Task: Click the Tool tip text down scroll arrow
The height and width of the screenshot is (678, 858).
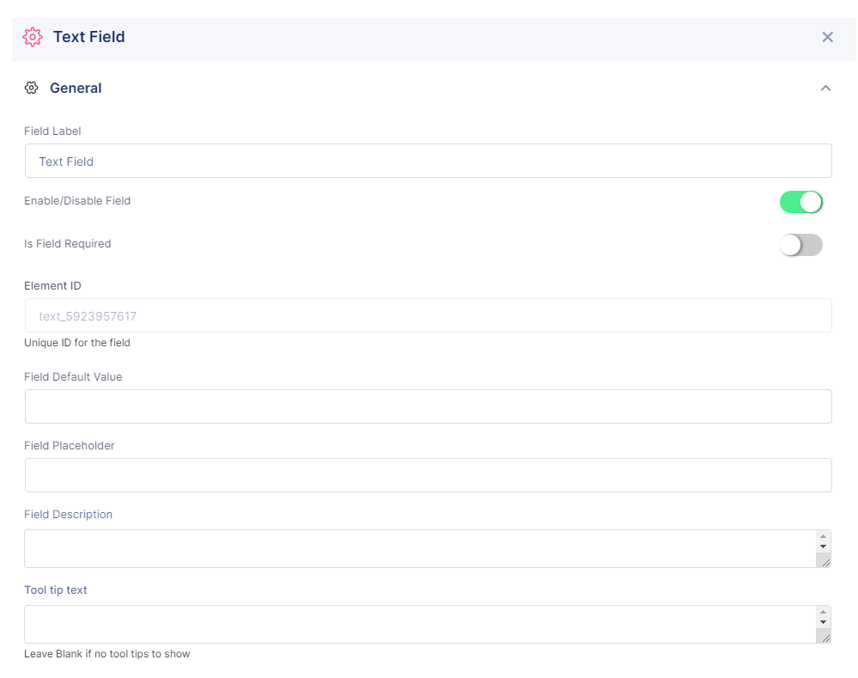Action: (823, 622)
